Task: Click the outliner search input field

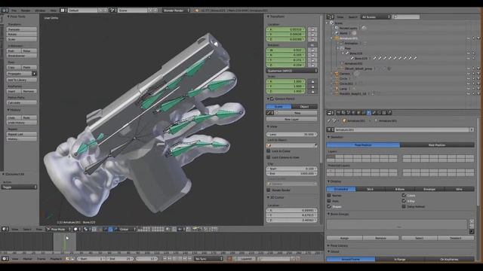Action: [x=406, y=17]
